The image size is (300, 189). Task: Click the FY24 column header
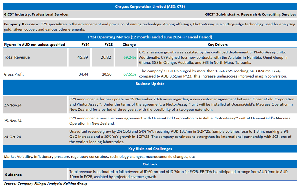pyautogui.click(x=85, y=45)
